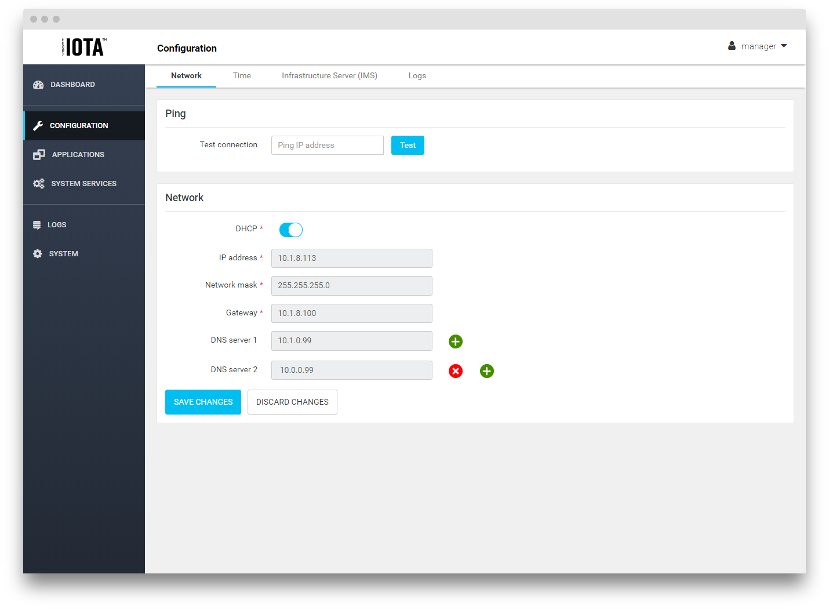Click the Logs stack icon in sidebar
This screenshot has height=614, width=829.
pyautogui.click(x=37, y=225)
